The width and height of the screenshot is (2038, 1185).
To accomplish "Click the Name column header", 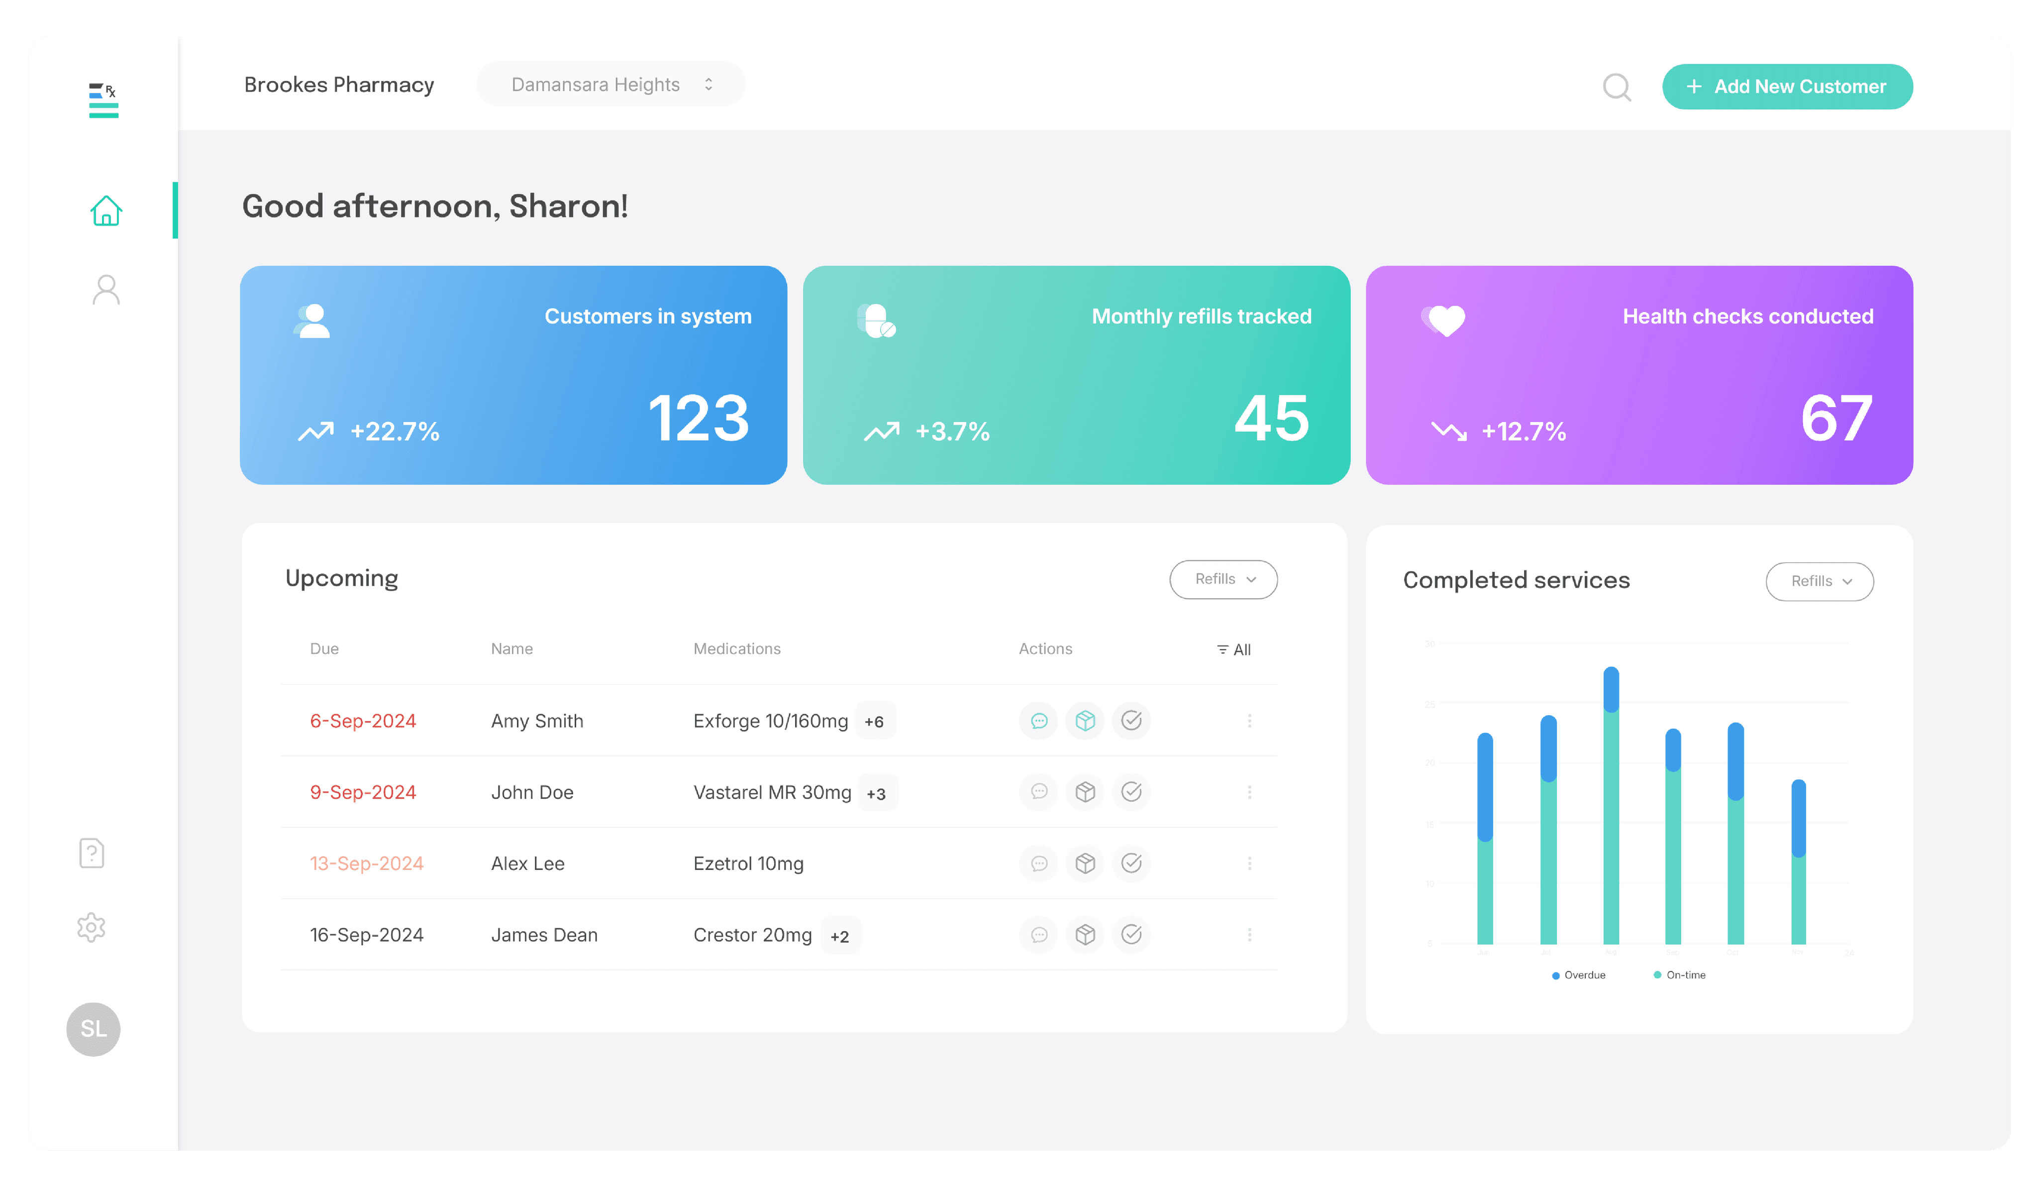I will tap(511, 648).
